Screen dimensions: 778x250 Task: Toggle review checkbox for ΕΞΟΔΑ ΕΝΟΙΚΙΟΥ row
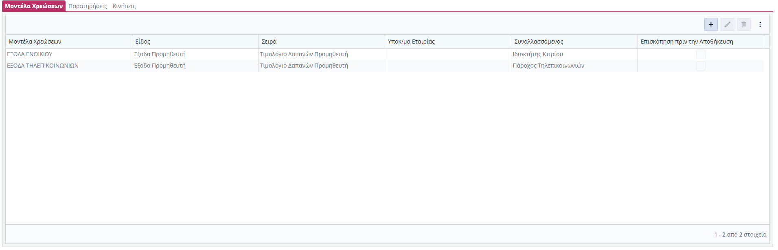[700, 54]
